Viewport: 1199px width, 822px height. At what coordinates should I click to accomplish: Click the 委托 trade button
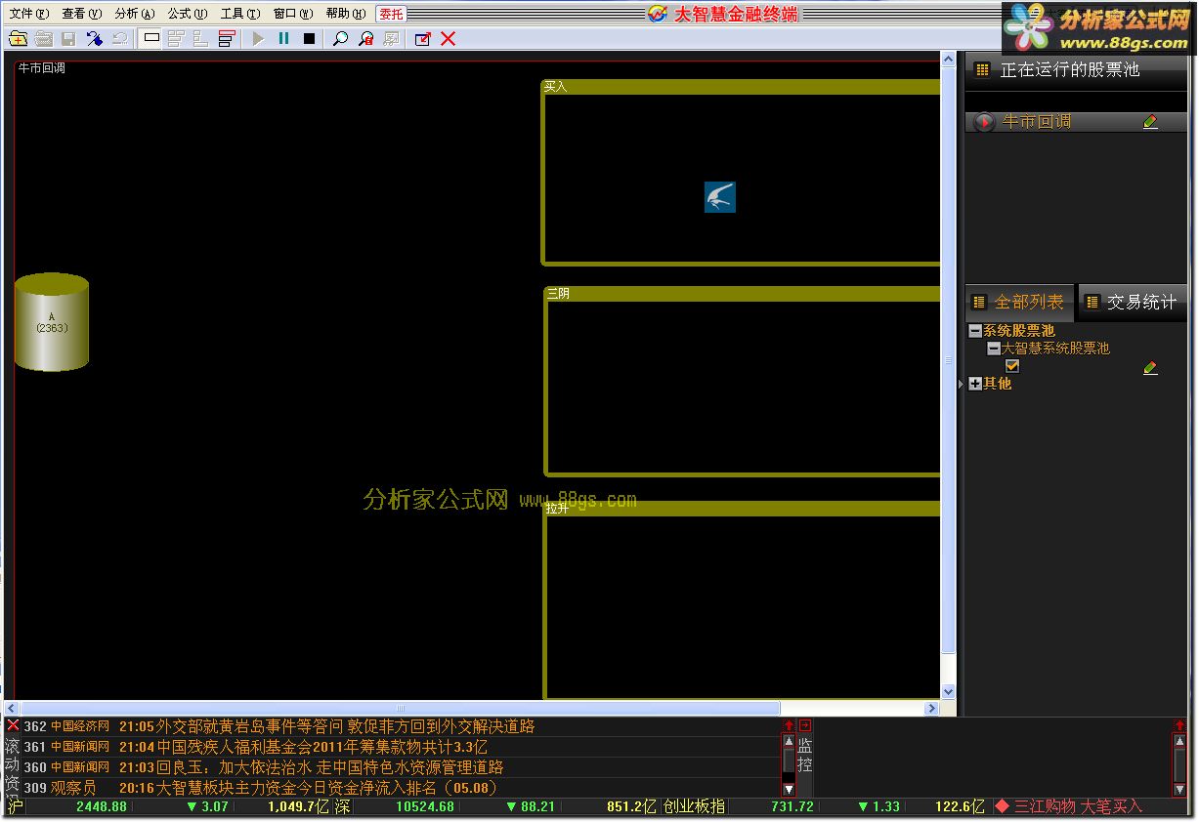(391, 14)
